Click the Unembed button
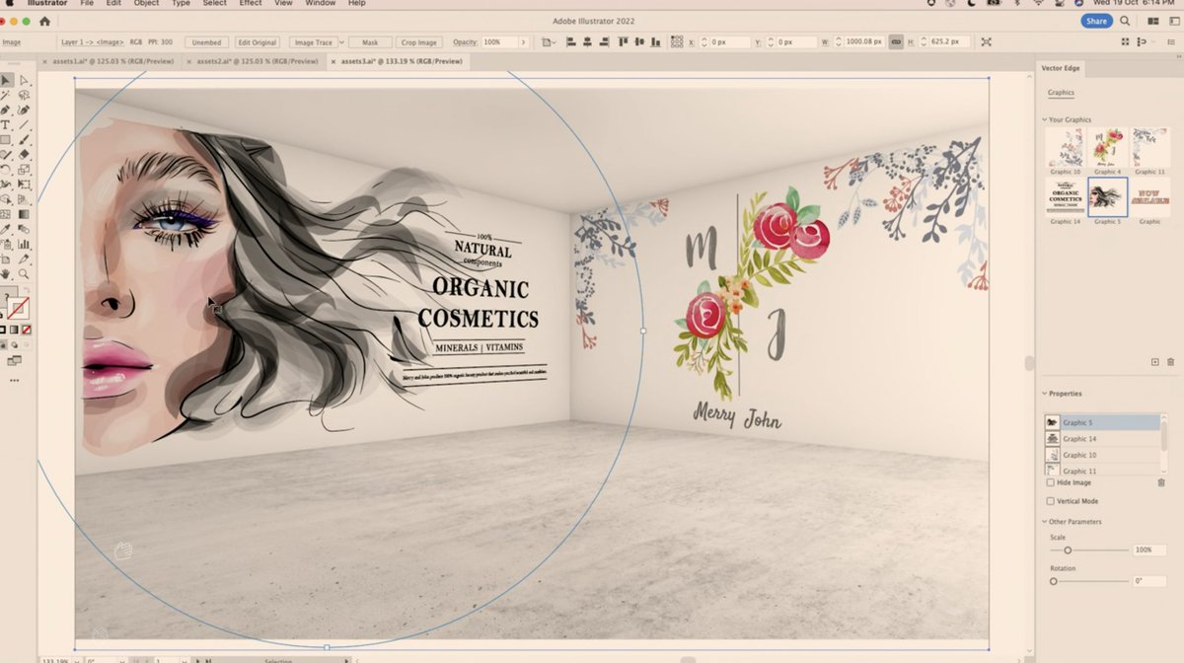Image resolution: width=1184 pixels, height=663 pixels. [207, 42]
